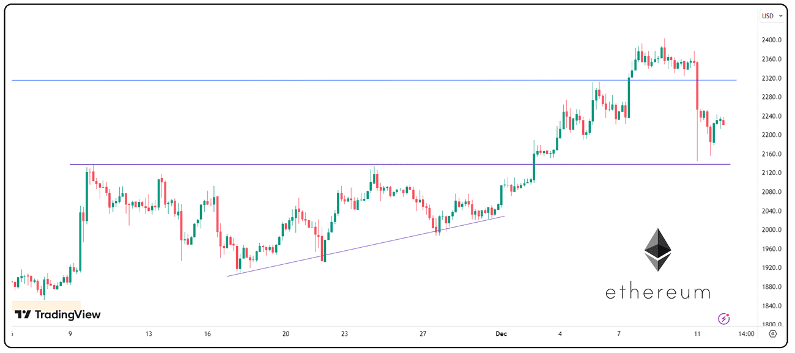The width and height of the screenshot is (795, 353).
Task: Click the Ethereum diamond logo
Action: point(657,250)
